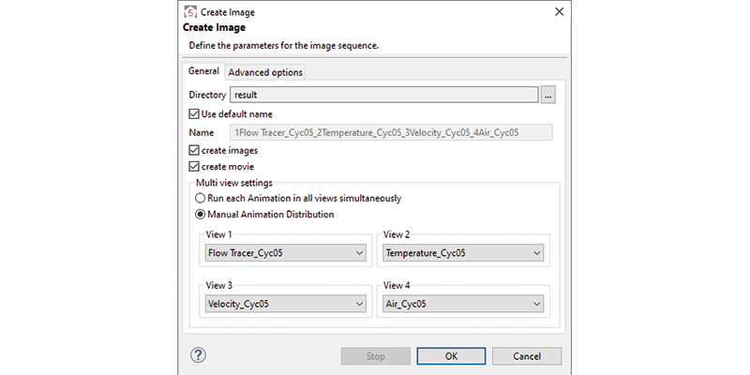Open View 3 Velocity_Cyc05 dropdown
This screenshot has height=375, width=750.
pos(286,304)
